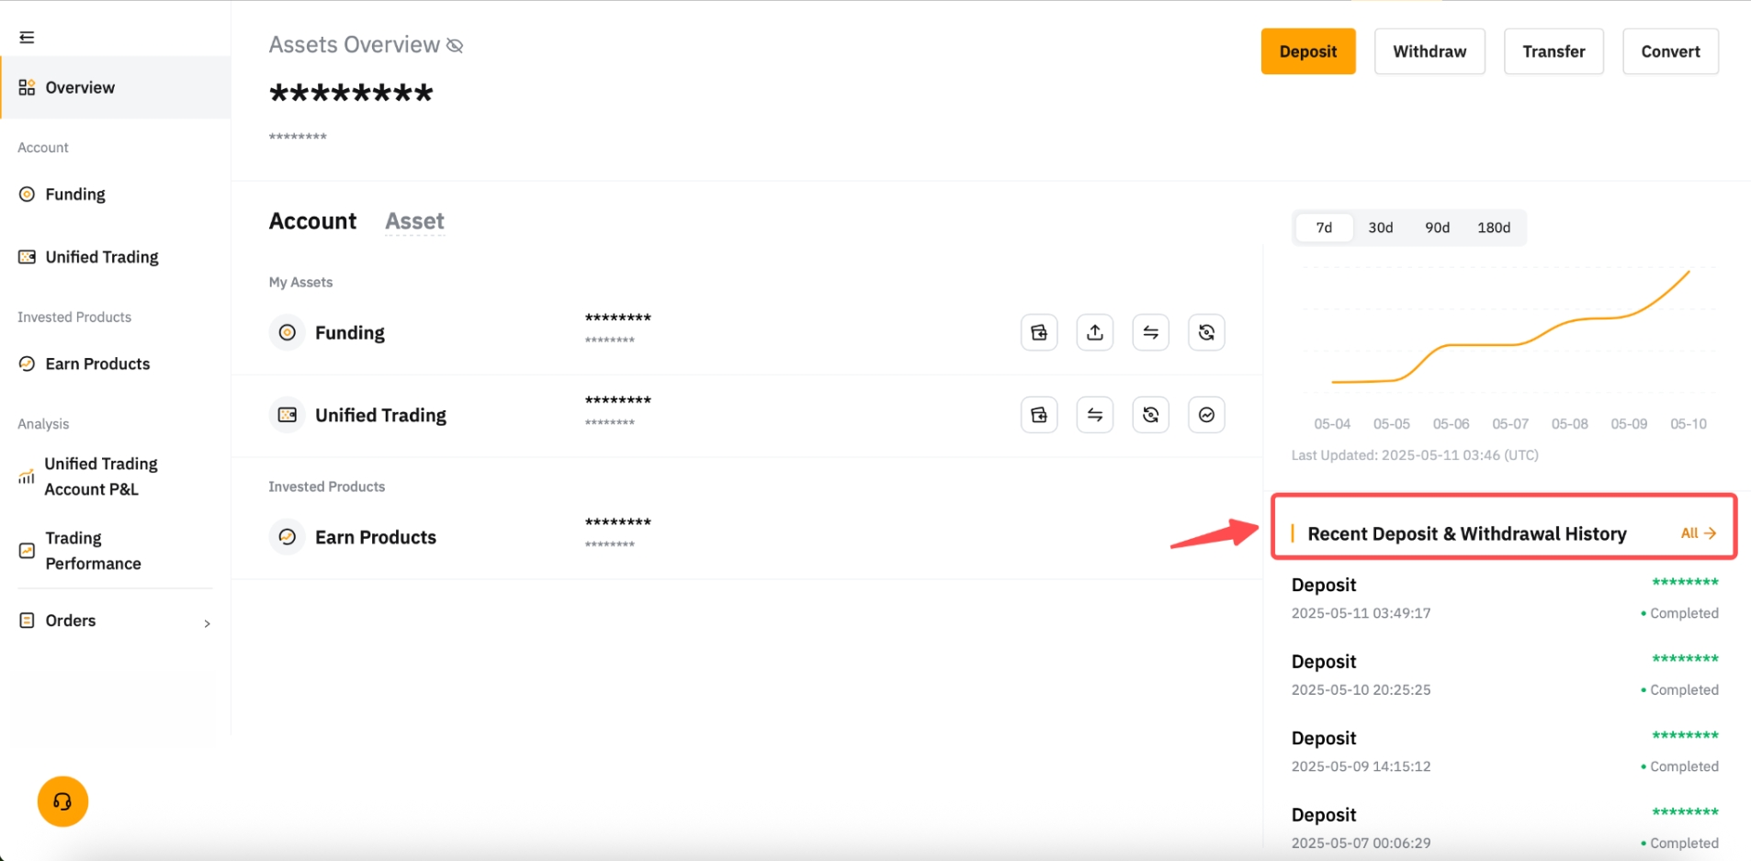The width and height of the screenshot is (1751, 861).
Task: Select the 30d chart range
Action: coord(1380,228)
